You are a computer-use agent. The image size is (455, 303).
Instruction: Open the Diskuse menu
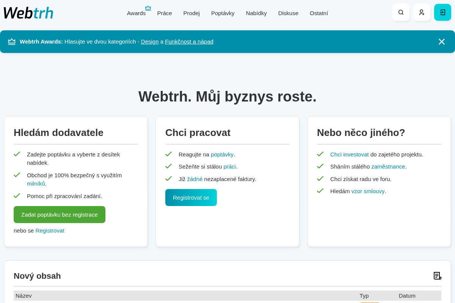pos(288,13)
